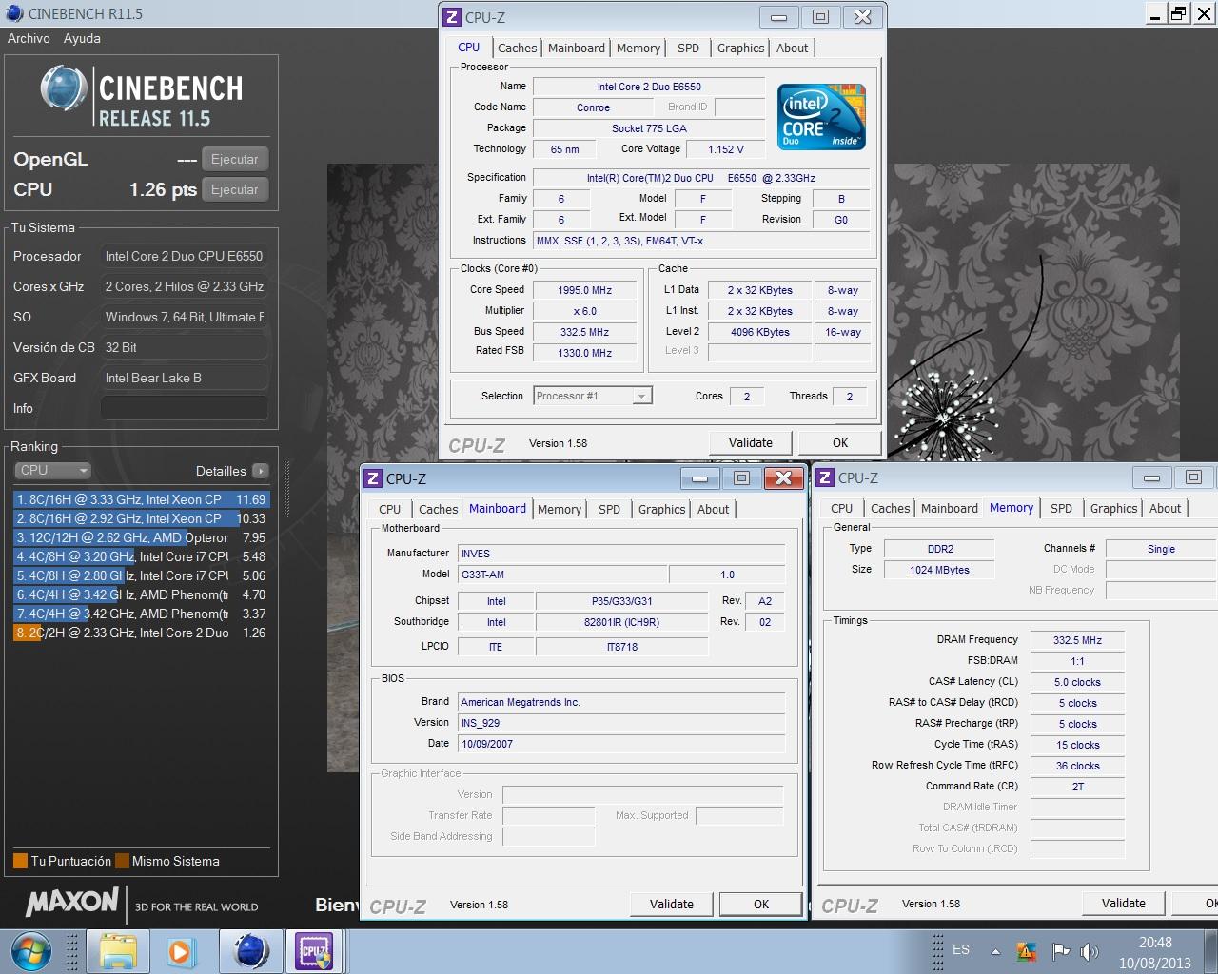This screenshot has height=974, width=1218.
Task: Click the brown Mismo Sistema legend swatch
Action: coord(122,861)
